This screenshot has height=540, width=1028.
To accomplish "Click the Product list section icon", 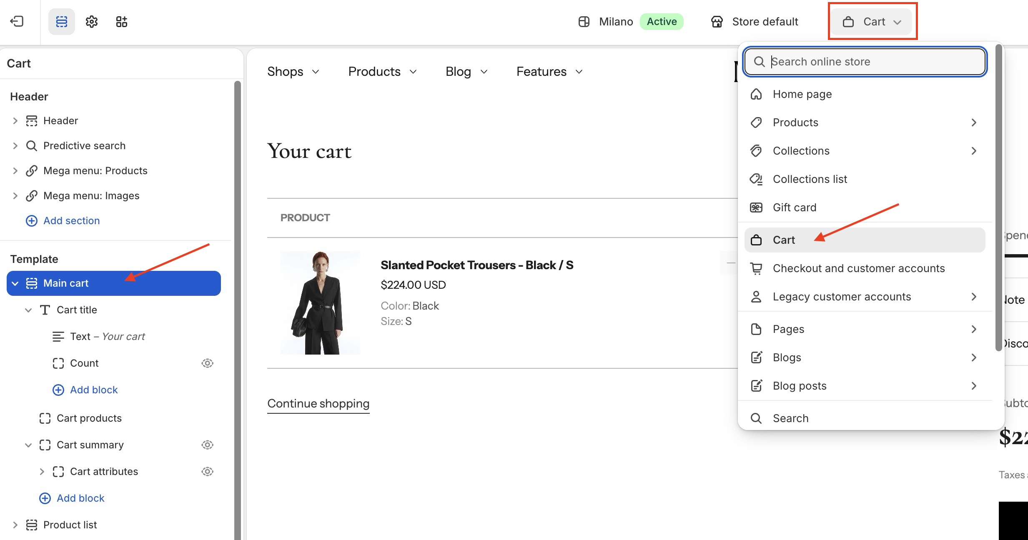I will 32,525.
